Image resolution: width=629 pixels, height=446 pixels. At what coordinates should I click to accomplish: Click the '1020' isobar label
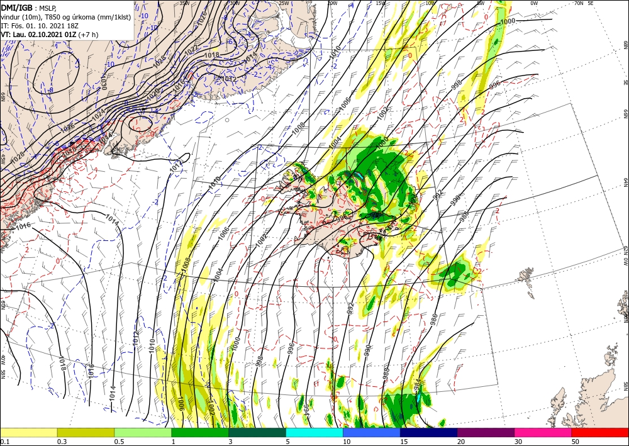[153, 94]
